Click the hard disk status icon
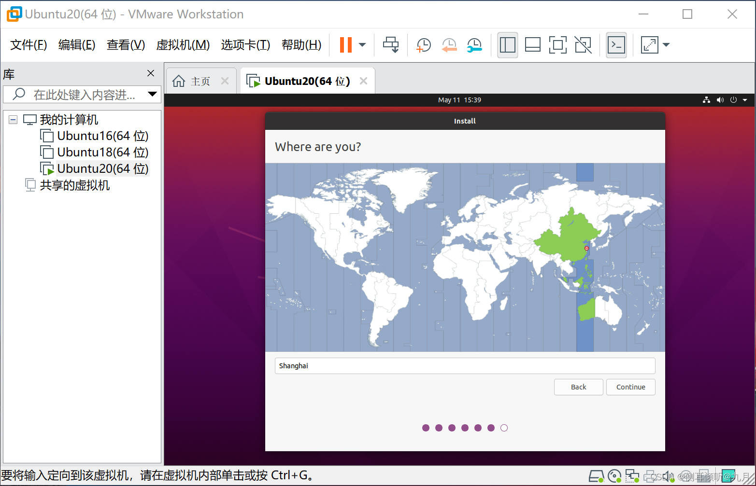This screenshot has width=756, height=486. click(x=597, y=476)
